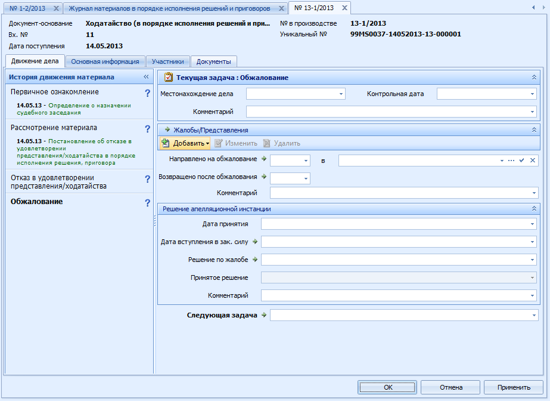Close the № 1-2/2013 tab
This screenshot has width=550, height=401.
(x=56, y=8)
